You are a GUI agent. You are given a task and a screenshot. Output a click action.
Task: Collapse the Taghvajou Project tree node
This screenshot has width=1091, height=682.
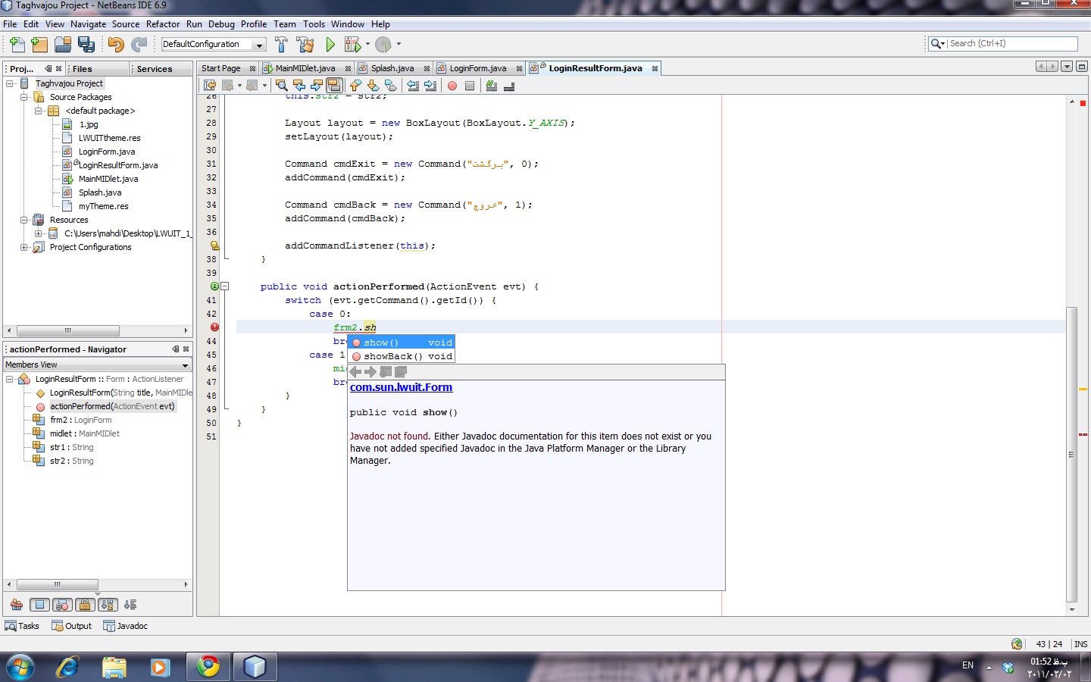click(10, 83)
